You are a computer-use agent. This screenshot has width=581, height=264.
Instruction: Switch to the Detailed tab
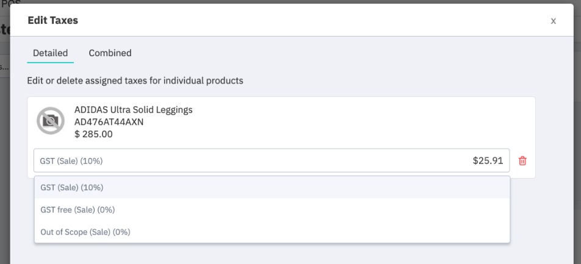[51, 53]
